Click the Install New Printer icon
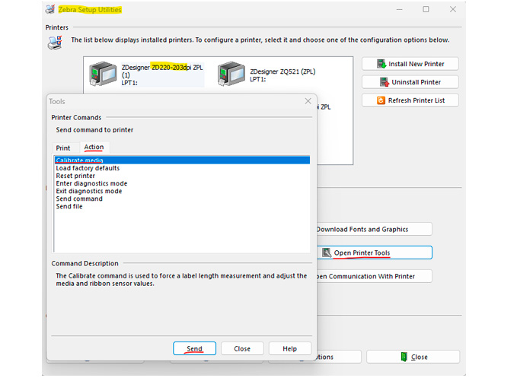Viewport: 517px width, 378px height. 381,64
